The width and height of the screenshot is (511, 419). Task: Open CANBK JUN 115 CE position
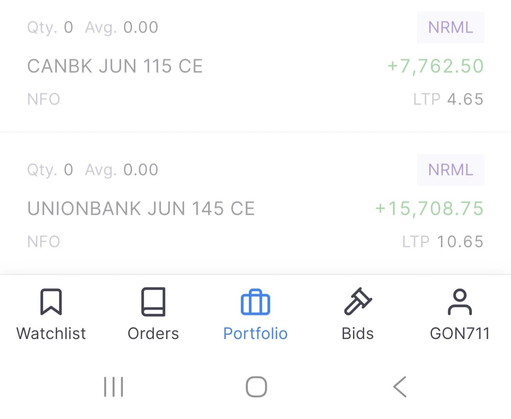click(255, 66)
